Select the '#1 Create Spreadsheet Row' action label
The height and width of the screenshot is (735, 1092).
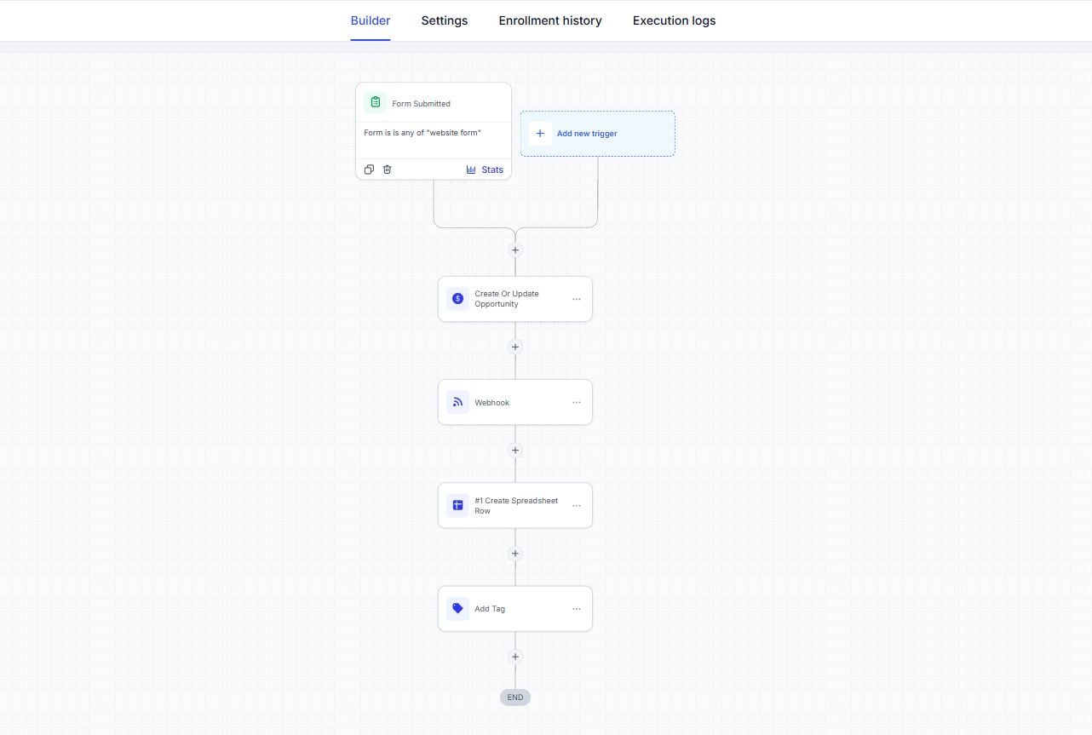pyautogui.click(x=516, y=506)
